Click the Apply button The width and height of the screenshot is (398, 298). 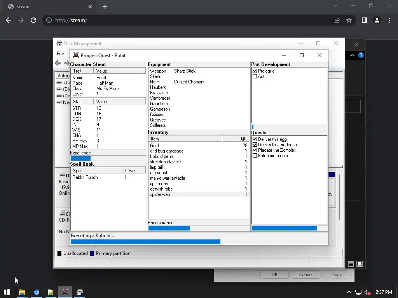point(337,275)
